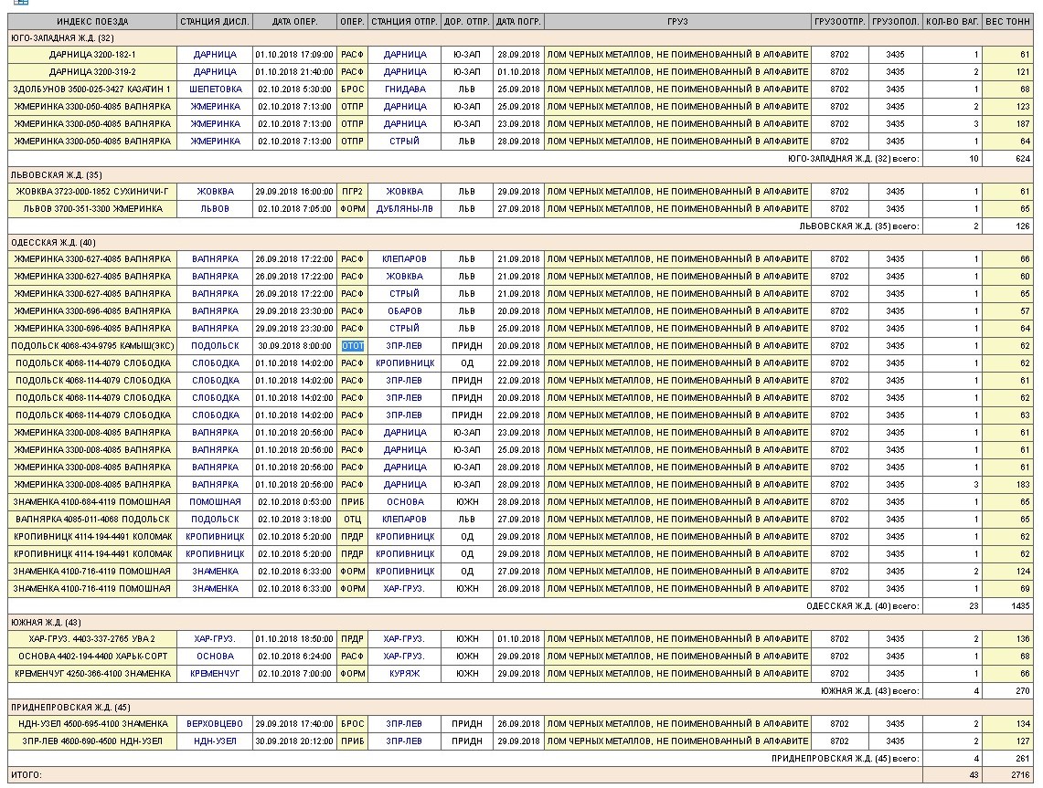Click operation date 30.09.2018 8:00:00

[x=294, y=345]
